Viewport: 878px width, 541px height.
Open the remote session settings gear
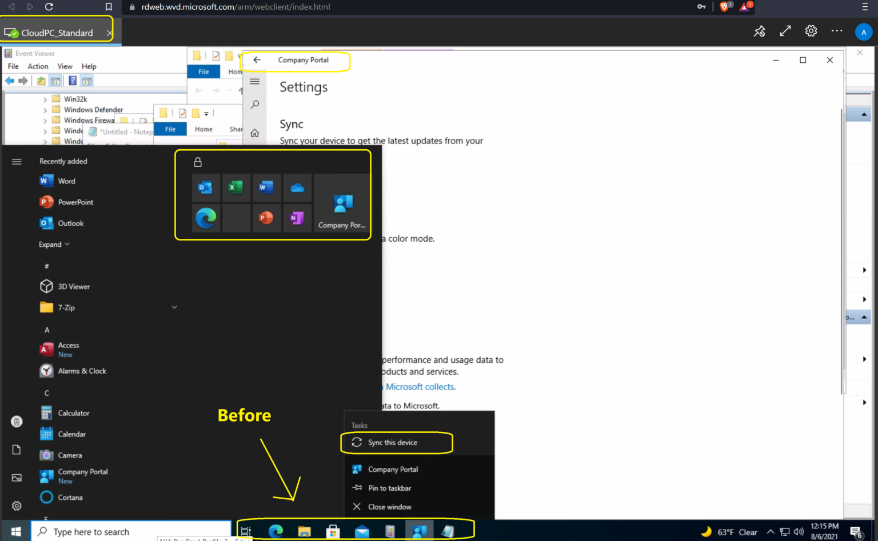pyautogui.click(x=811, y=31)
